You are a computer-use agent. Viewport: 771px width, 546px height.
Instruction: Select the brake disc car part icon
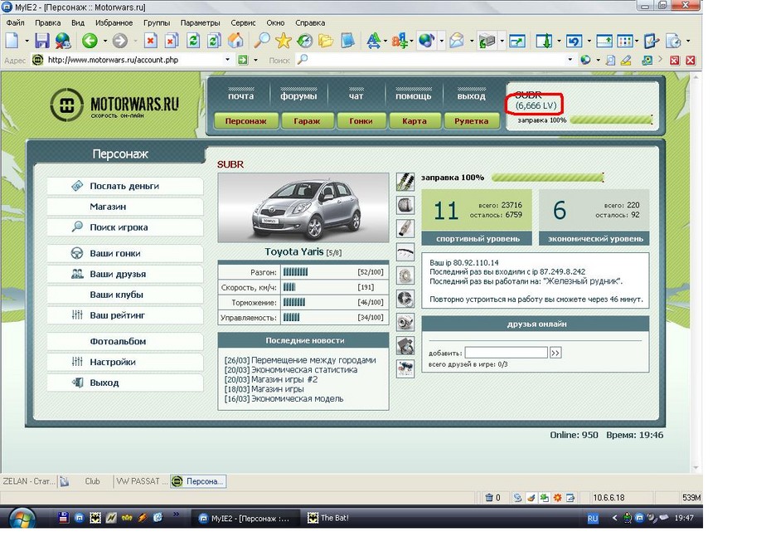point(405,275)
